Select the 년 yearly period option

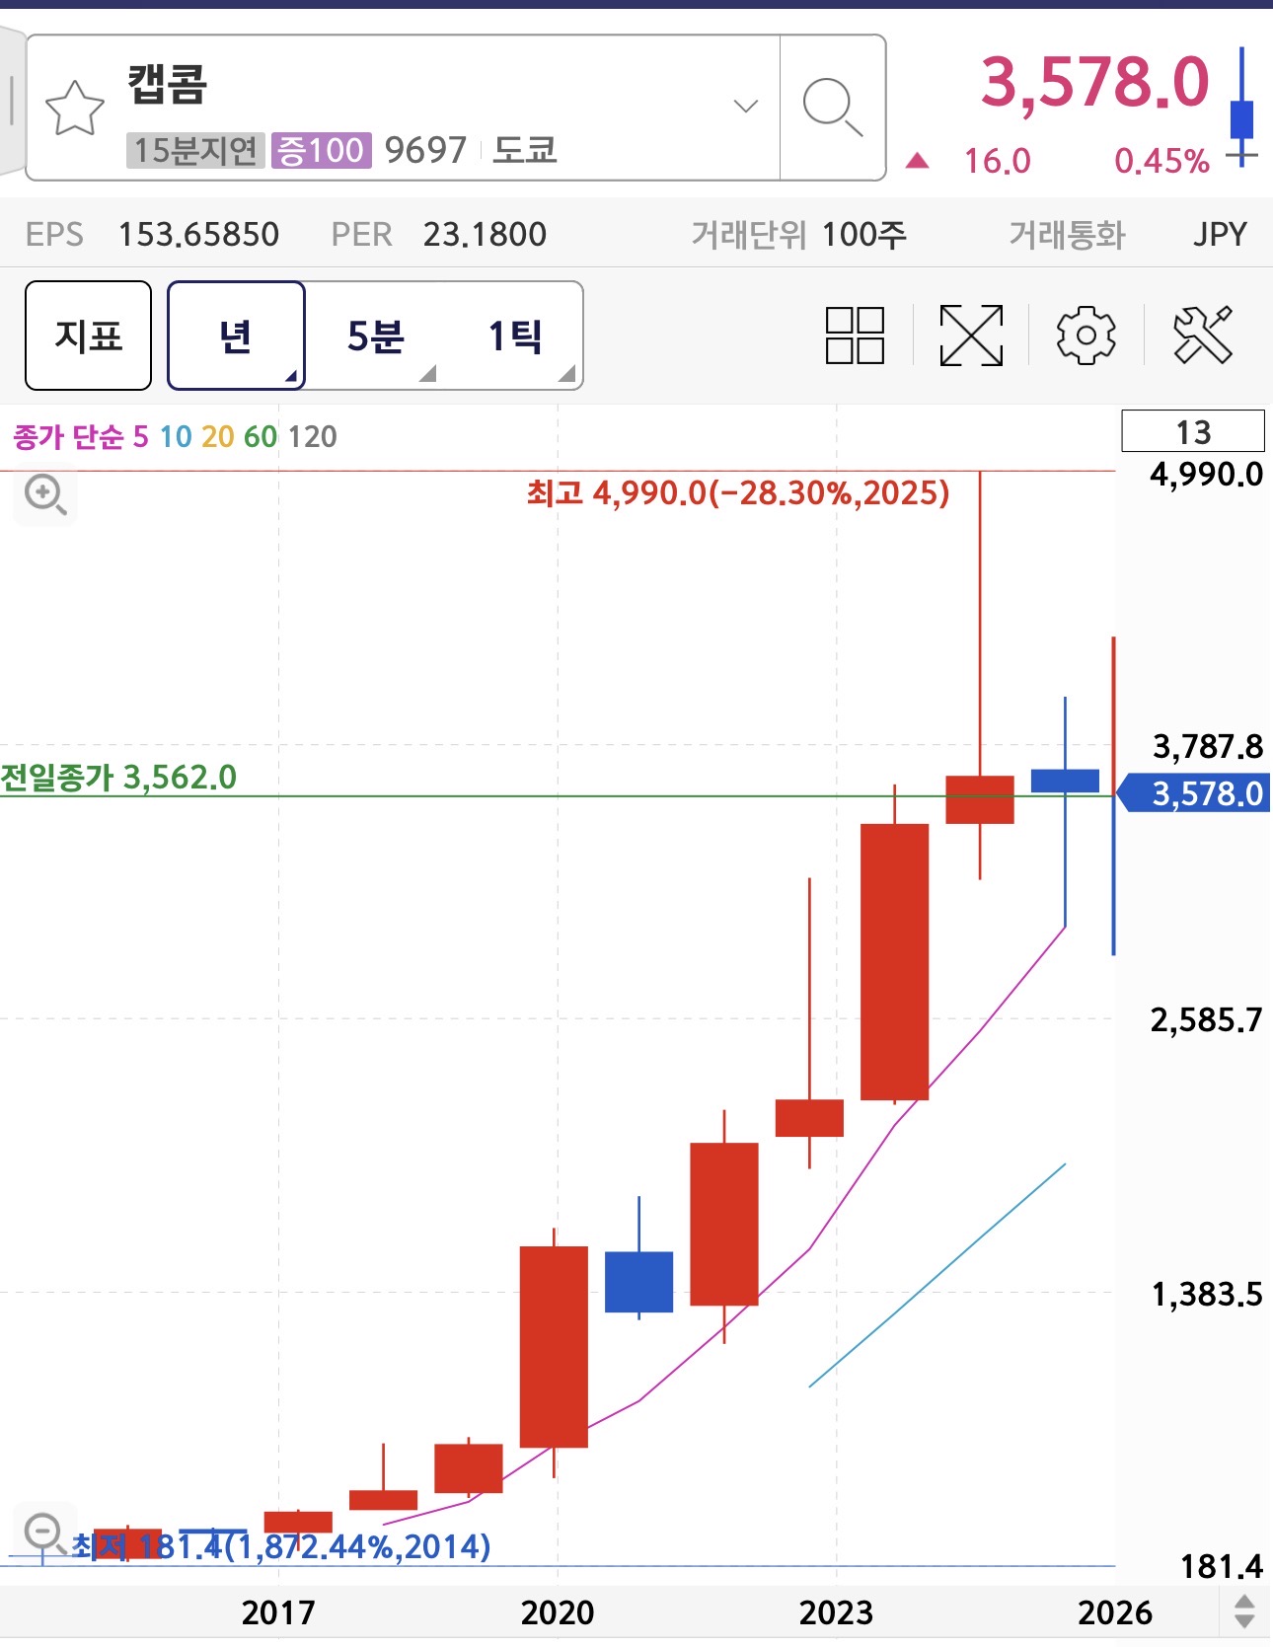(236, 336)
